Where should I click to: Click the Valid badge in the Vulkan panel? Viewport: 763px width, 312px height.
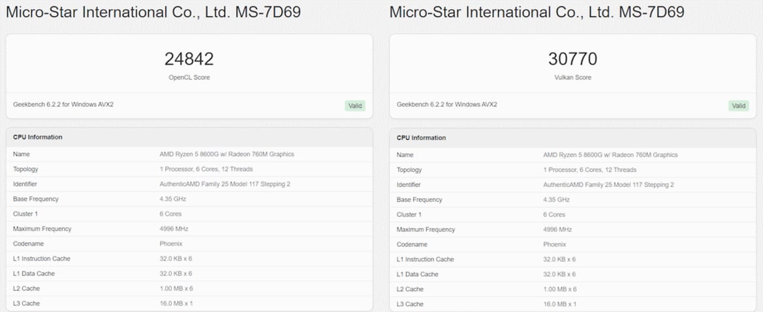tap(739, 106)
